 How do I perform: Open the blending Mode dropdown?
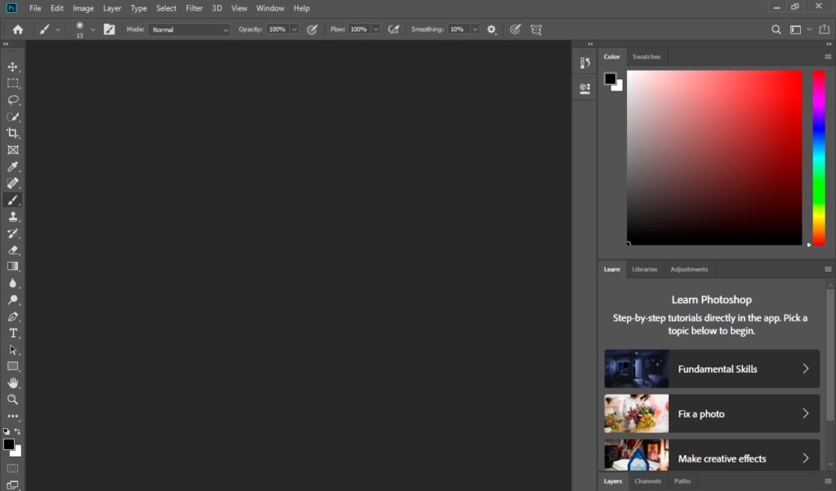(x=189, y=29)
